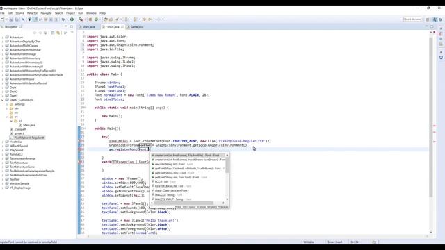The image size is (445, 250).
Task: Open the Source menu
Action: (x=19, y=13)
